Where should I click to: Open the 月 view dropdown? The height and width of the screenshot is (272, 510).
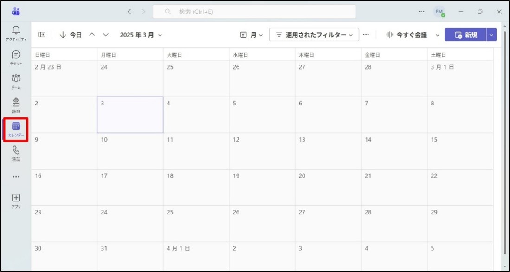[252, 35]
